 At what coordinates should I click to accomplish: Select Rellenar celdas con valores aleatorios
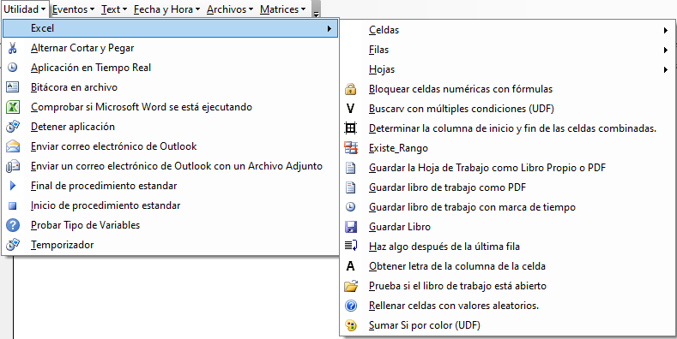point(508,306)
